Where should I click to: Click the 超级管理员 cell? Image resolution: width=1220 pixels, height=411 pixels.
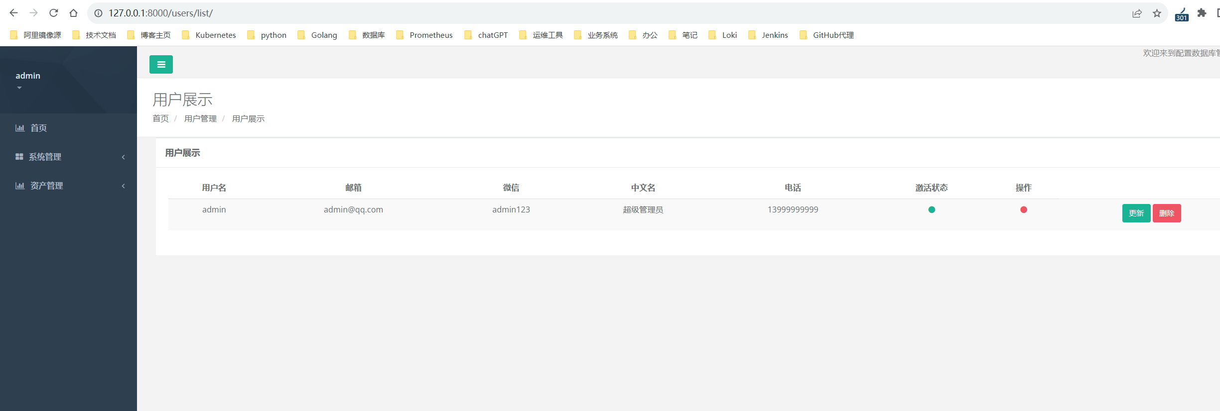[x=643, y=209]
